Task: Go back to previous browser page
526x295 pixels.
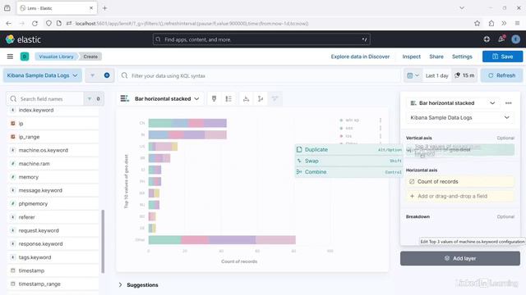Action: tap(9, 24)
